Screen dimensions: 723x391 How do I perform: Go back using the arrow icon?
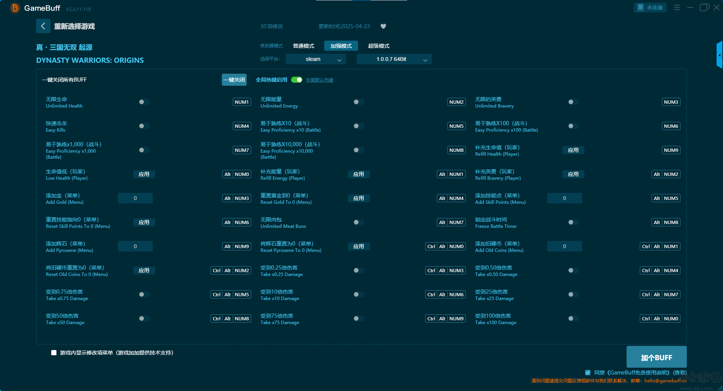pyautogui.click(x=43, y=26)
